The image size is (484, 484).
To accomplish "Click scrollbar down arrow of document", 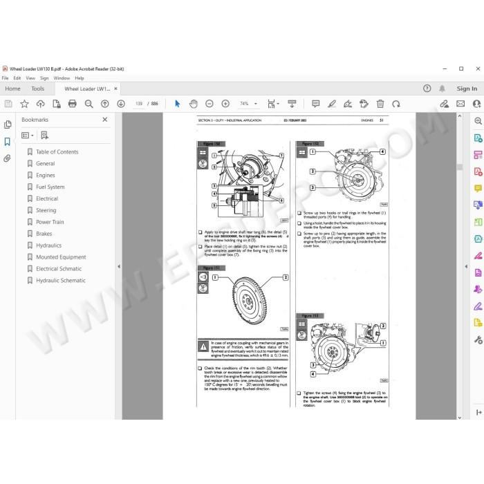I will [460, 417].
